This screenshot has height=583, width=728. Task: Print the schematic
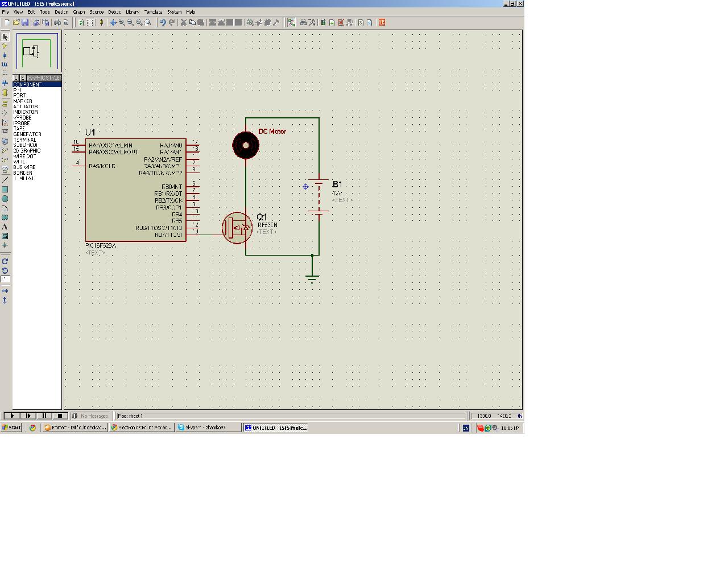point(57,22)
